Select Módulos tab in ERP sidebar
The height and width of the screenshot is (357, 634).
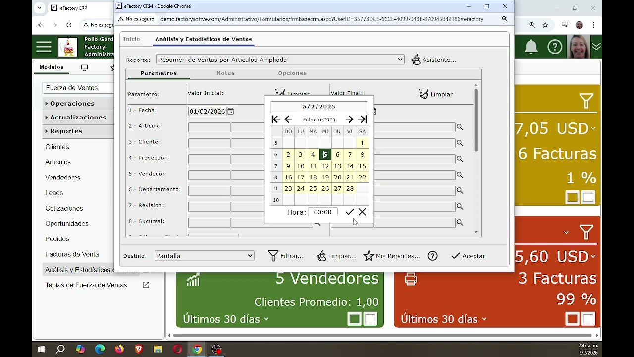52,67
